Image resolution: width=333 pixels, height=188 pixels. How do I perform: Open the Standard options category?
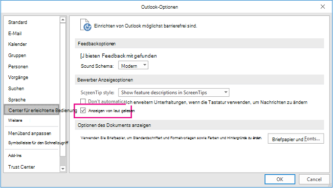(x=17, y=22)
